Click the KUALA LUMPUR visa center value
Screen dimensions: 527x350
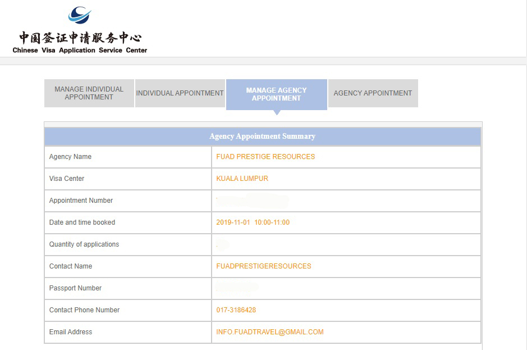tap(242, 179)
